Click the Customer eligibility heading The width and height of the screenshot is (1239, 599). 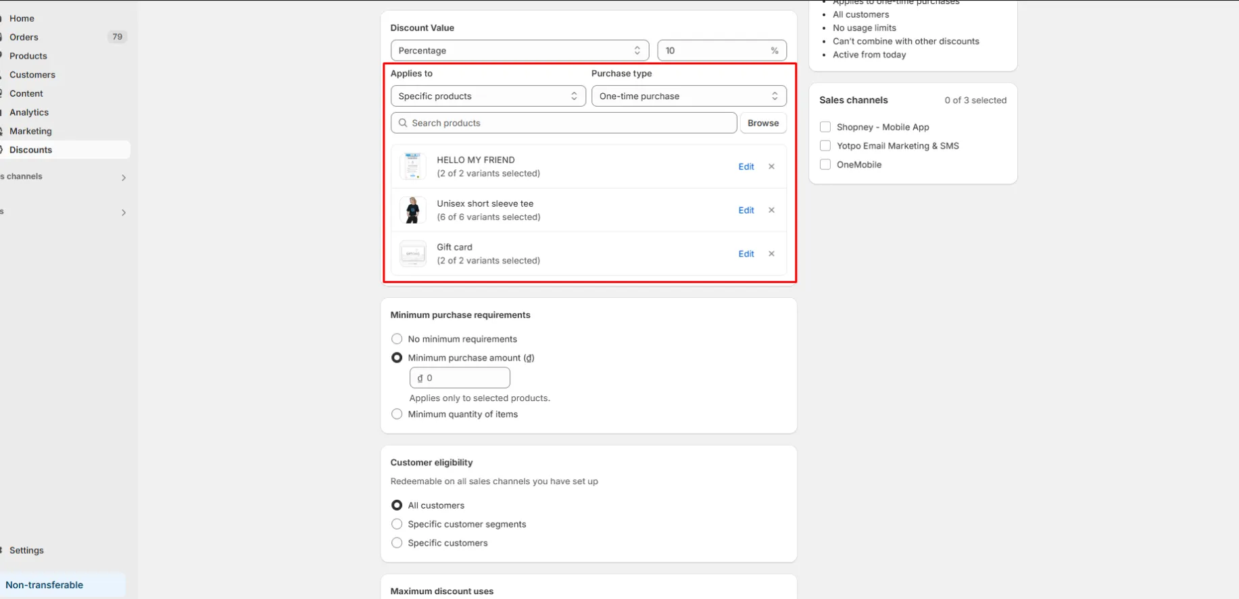coord(431,463)
